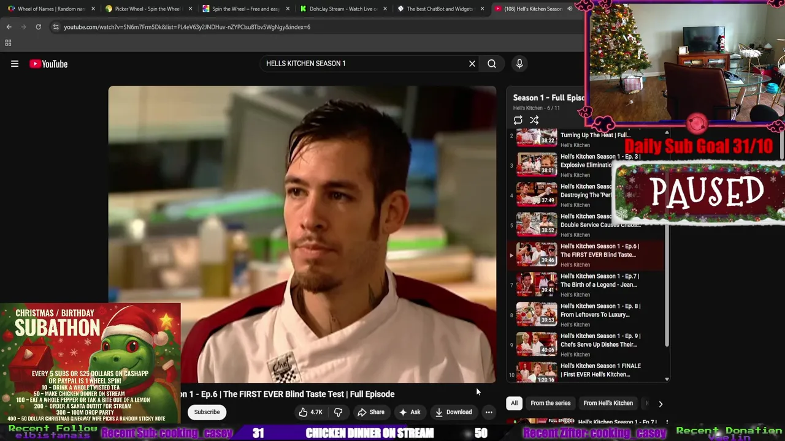Viewport: 785px width, 441px height.
Task: Download the video
Action: 453,412
